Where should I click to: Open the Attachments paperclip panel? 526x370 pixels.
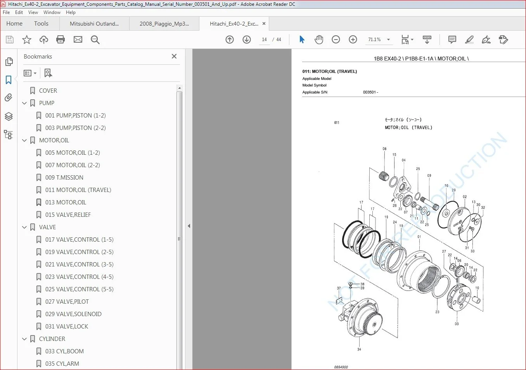point(9,98)
